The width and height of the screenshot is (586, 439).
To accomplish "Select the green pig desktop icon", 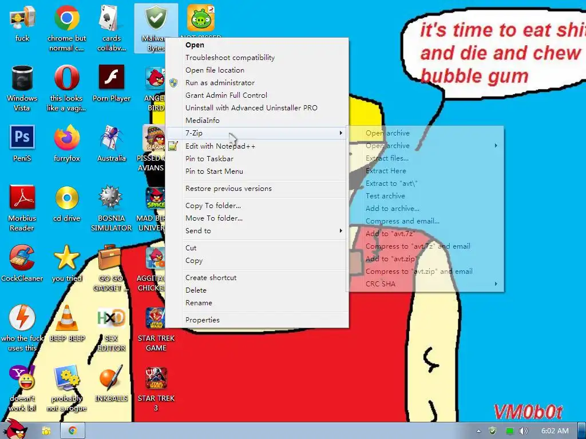I will coord(201,18).
